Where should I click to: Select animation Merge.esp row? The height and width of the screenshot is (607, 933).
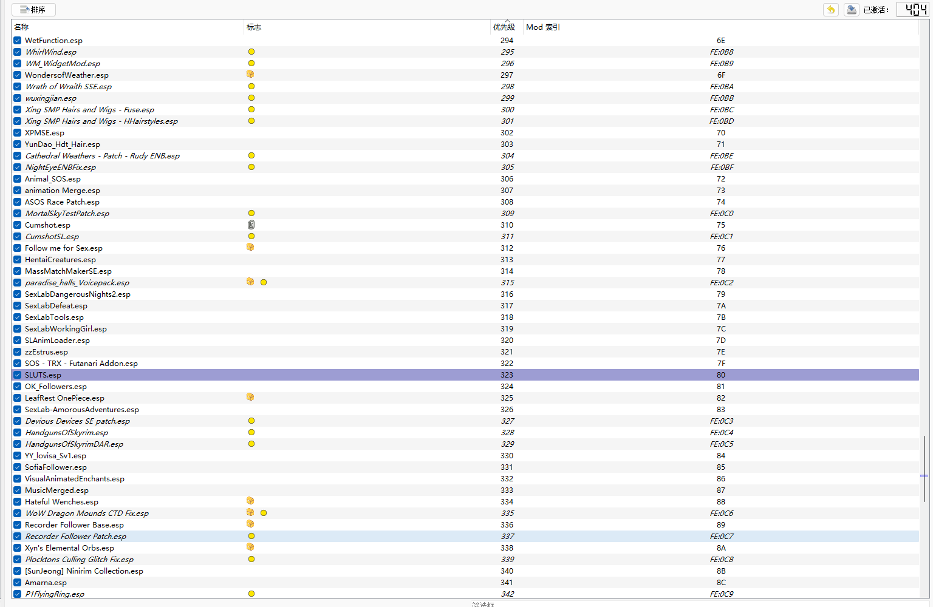[x=465, y=191]
